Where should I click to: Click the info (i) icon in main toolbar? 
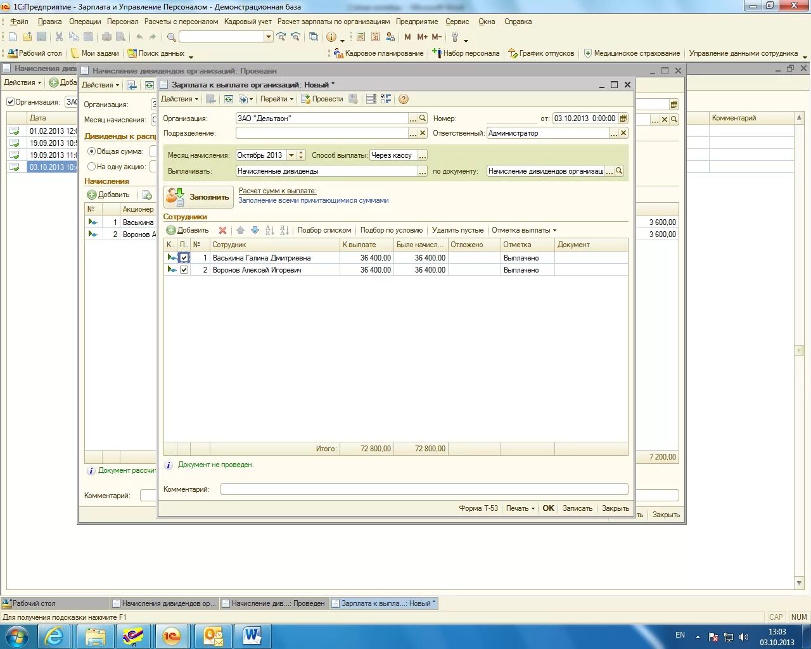[331, 37]
